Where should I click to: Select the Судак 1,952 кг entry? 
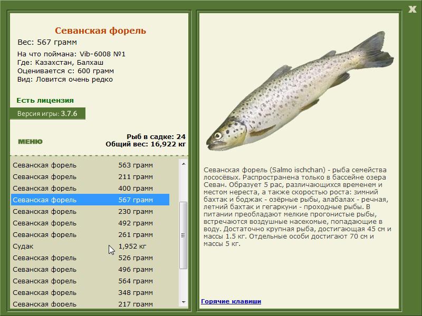tap(90, 246)
